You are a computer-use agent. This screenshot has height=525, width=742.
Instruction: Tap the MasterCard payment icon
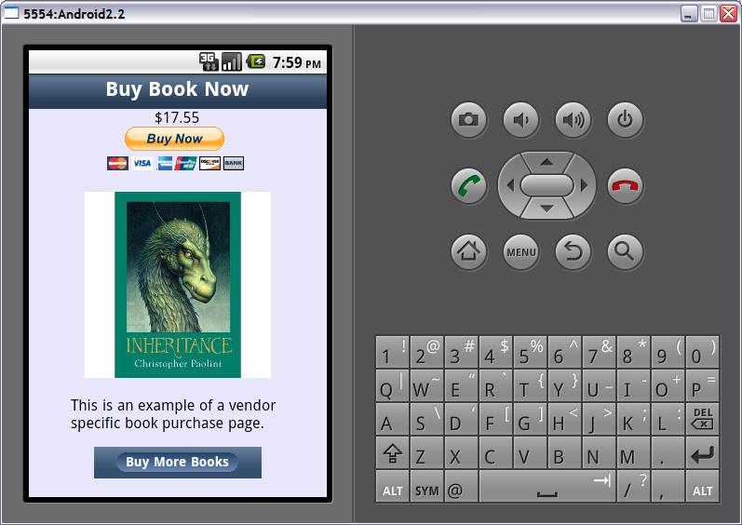[x=117, y=163]
